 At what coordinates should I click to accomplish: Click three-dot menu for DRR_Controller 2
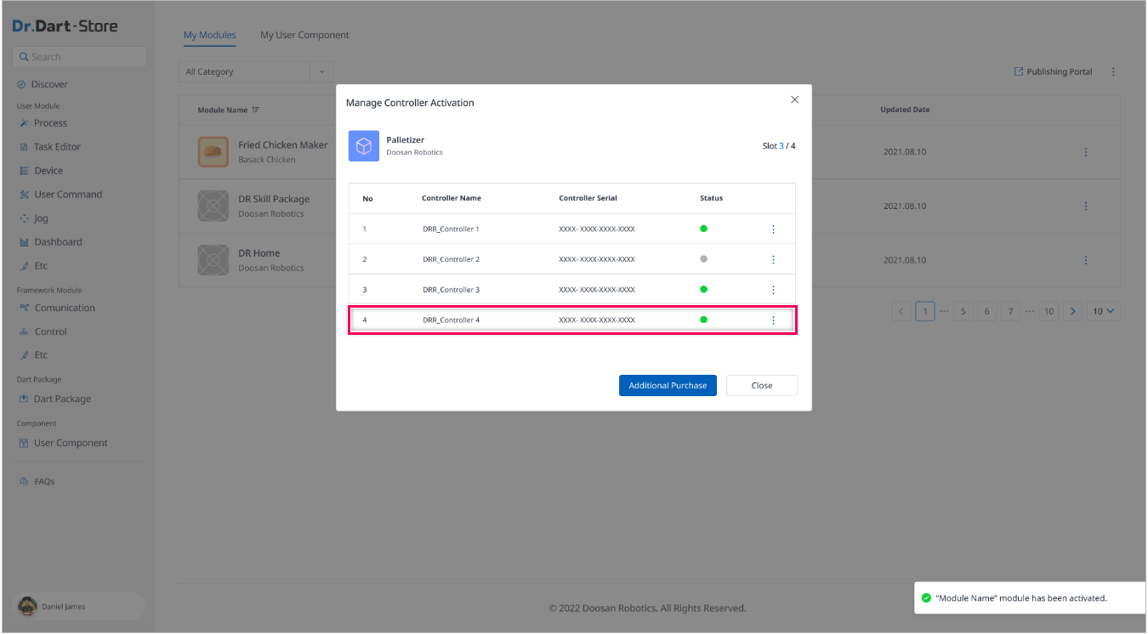click(x=773, y=259)
